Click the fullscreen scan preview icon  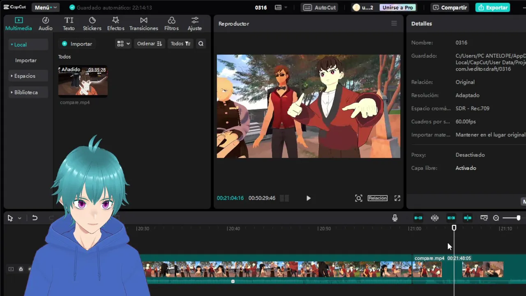coord(359,198)
